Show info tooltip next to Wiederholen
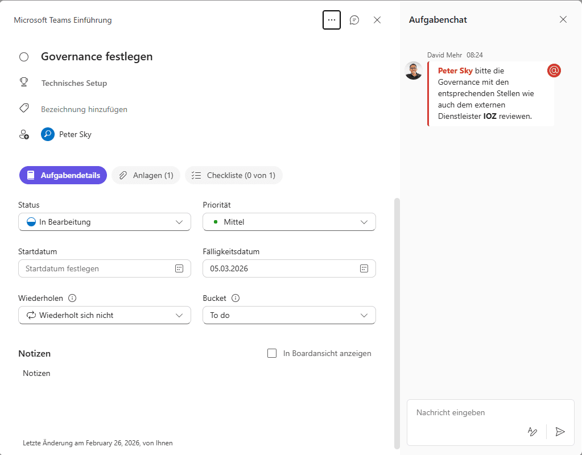Screen dimensions: 582x455 point(72,298)
